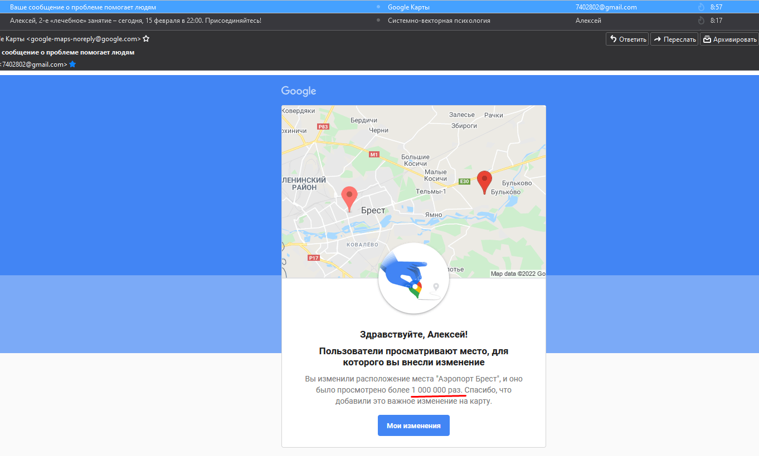Viewport: 759px width, 456px height.
Task: Mark the 8:57 Google Карты message as junk
Action: coord(701,7)
